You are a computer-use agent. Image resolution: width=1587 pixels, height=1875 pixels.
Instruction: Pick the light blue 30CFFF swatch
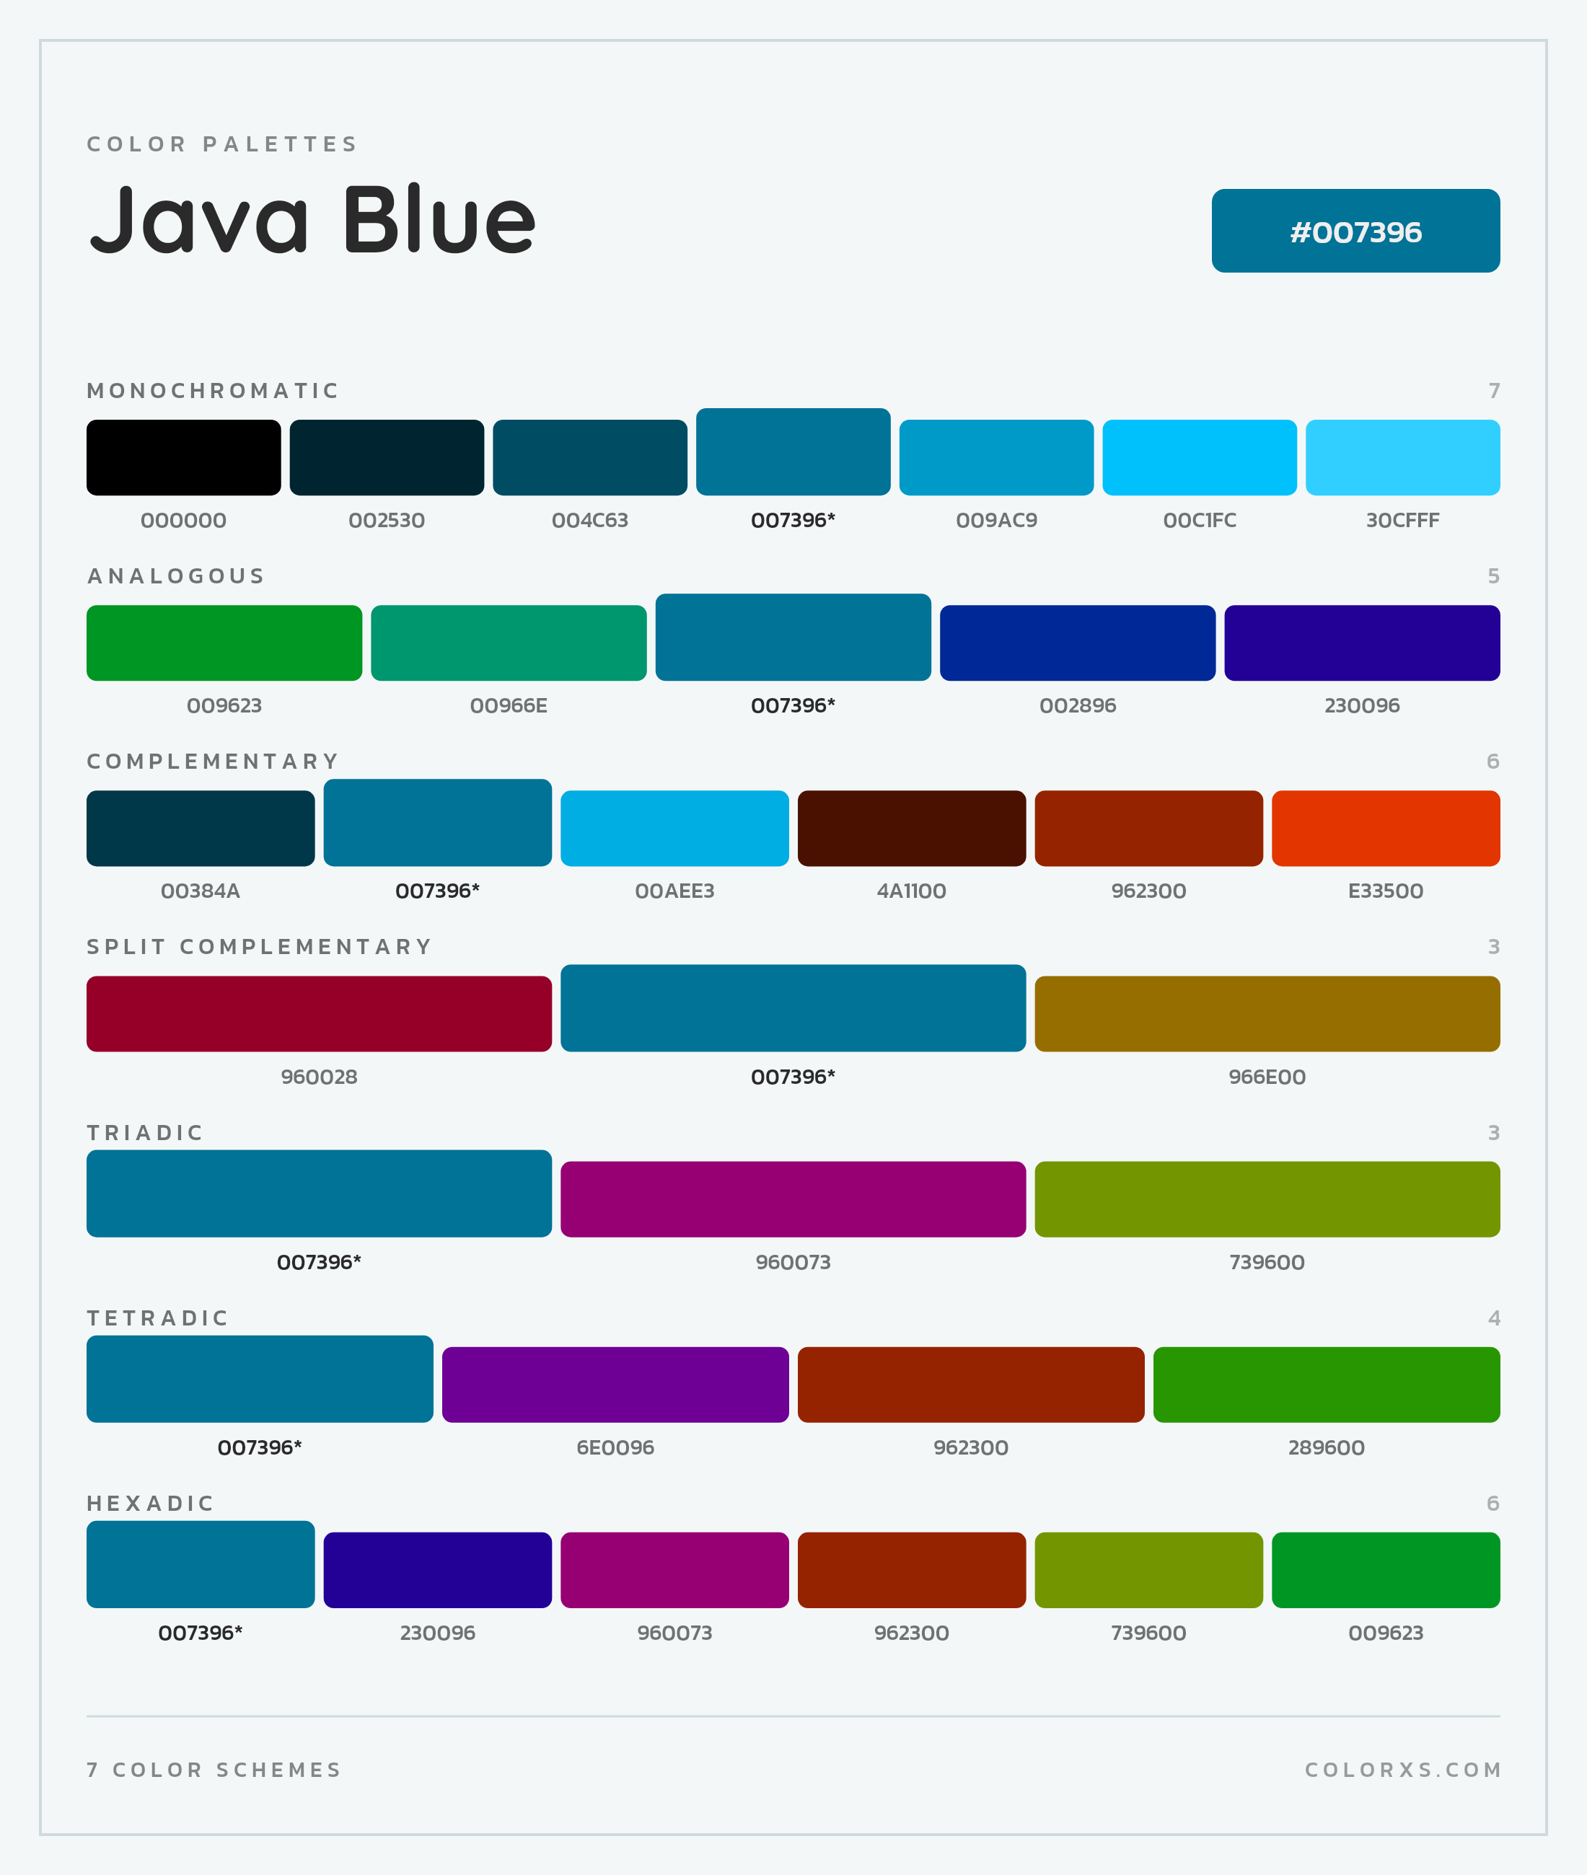pos(1402,456)
